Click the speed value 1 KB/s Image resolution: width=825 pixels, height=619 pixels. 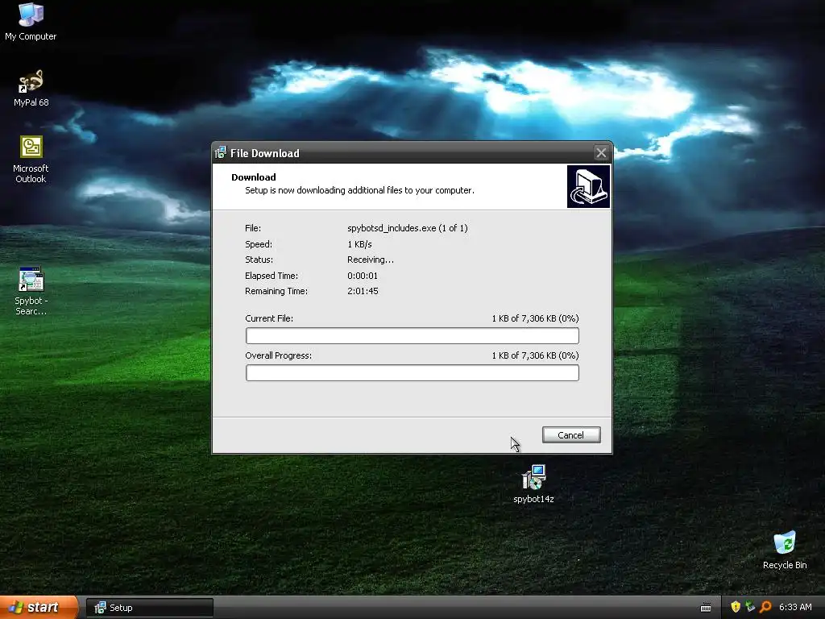click(x=359, y=244)
